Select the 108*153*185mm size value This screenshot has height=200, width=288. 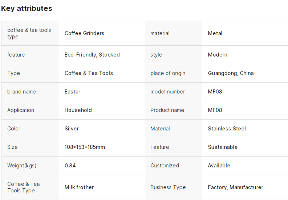pos(85,147)
